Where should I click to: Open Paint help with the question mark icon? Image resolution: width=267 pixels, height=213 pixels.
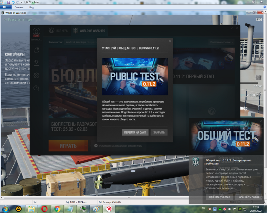(265, 7)
